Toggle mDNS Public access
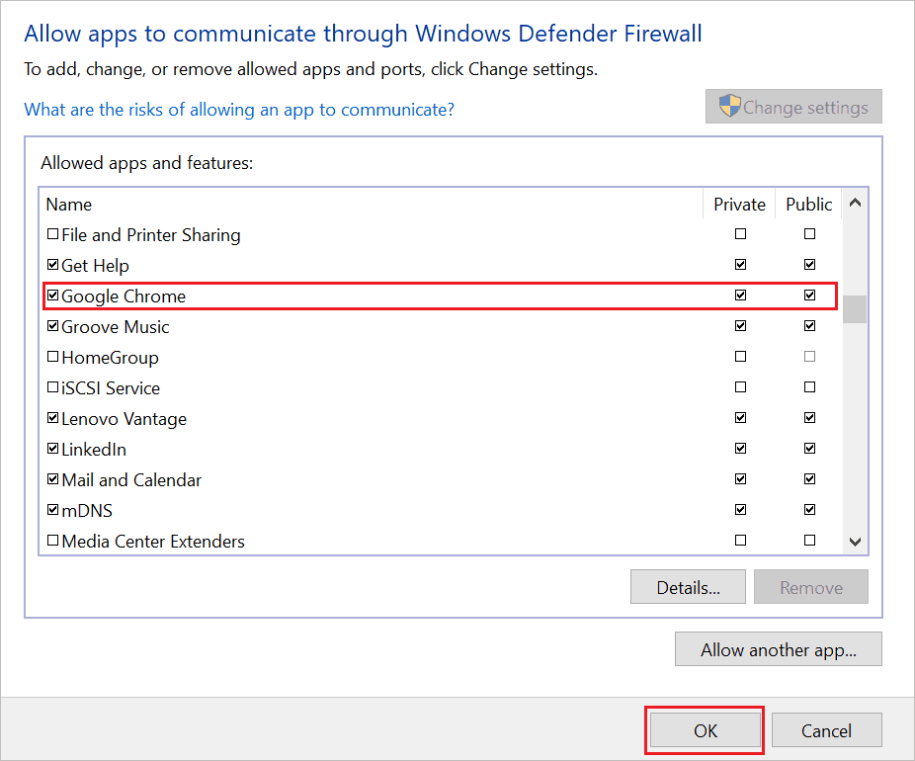915x761 pixels. coord(808,509)
